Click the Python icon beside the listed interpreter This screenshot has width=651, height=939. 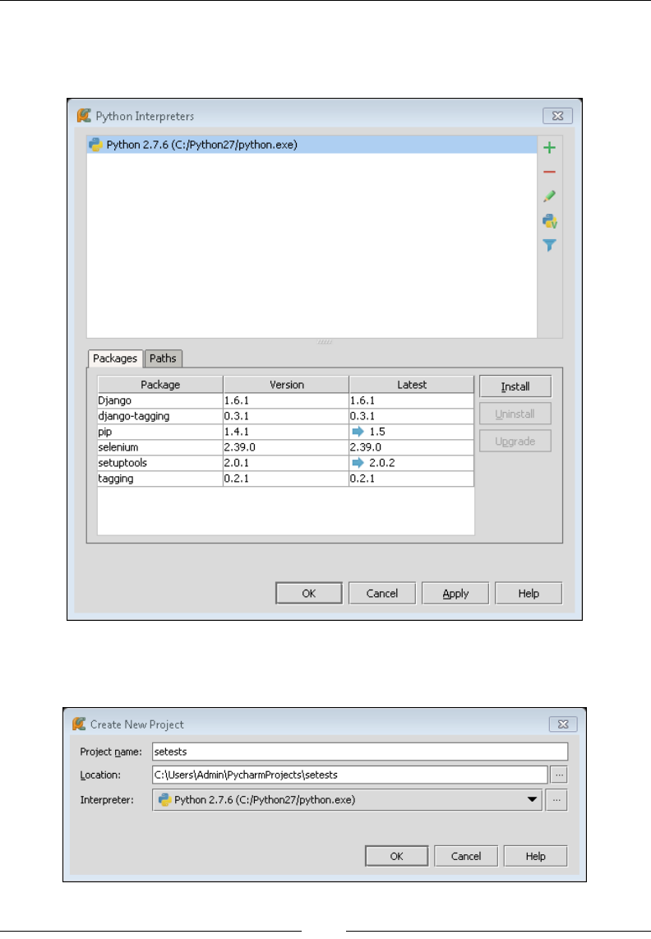(95, 145)
